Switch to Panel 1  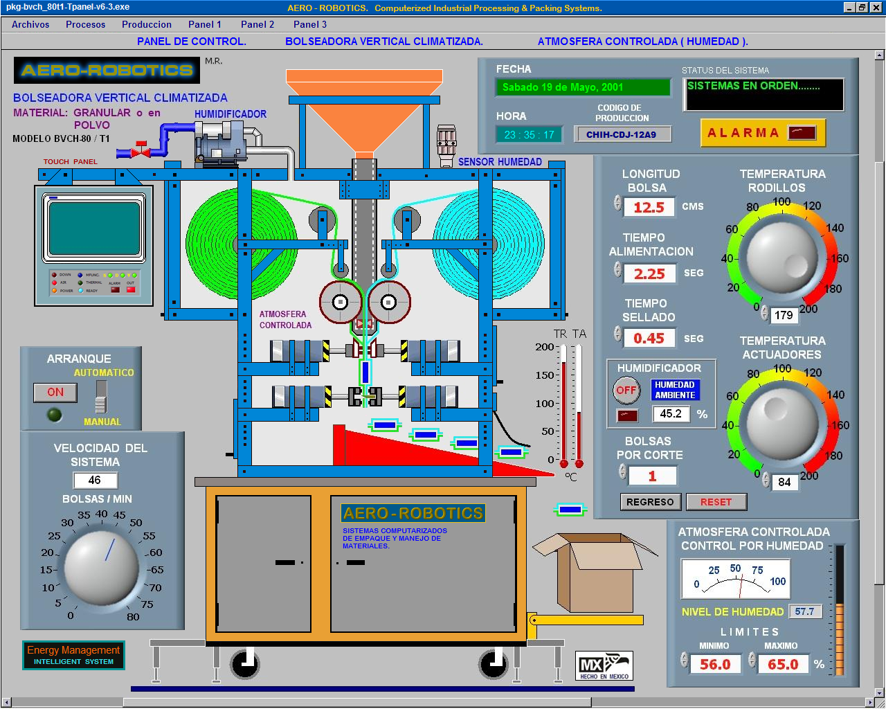pos(205,24)
